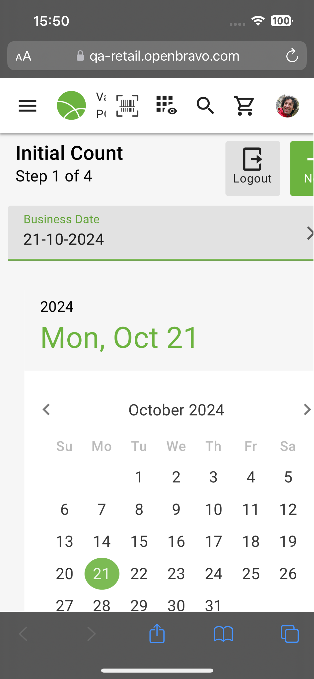Go to next month in calendar
Screen dimensions: 314x679
point(307,410)
